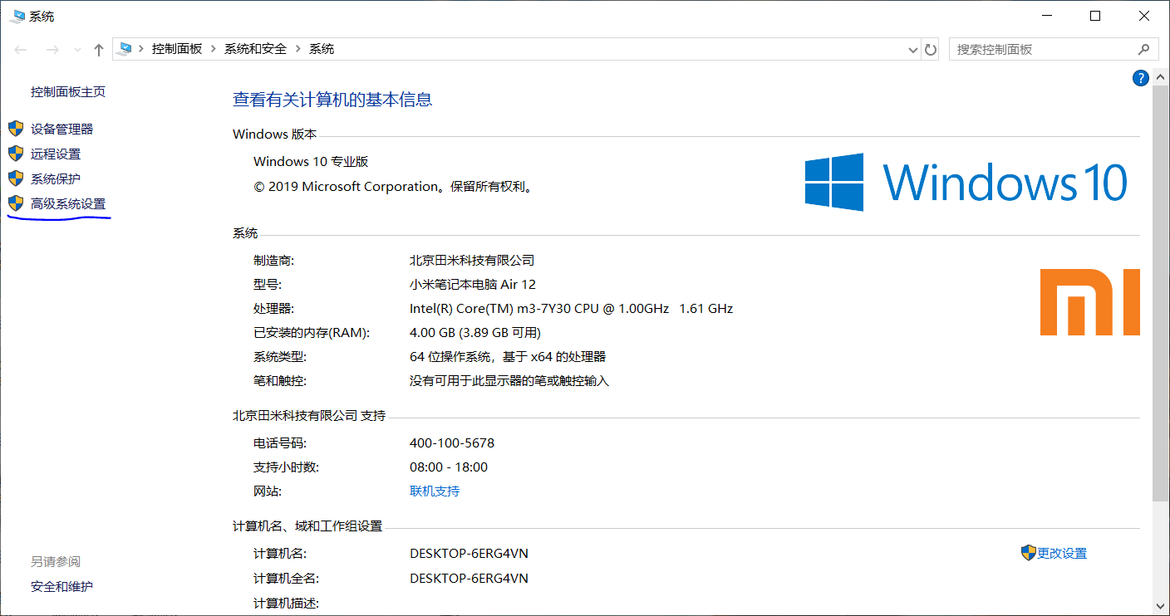Click the model text 小米笔记本电脑 Air 12
The width and height of the screenshot is (1170, 616).
[x=473, y=285]
